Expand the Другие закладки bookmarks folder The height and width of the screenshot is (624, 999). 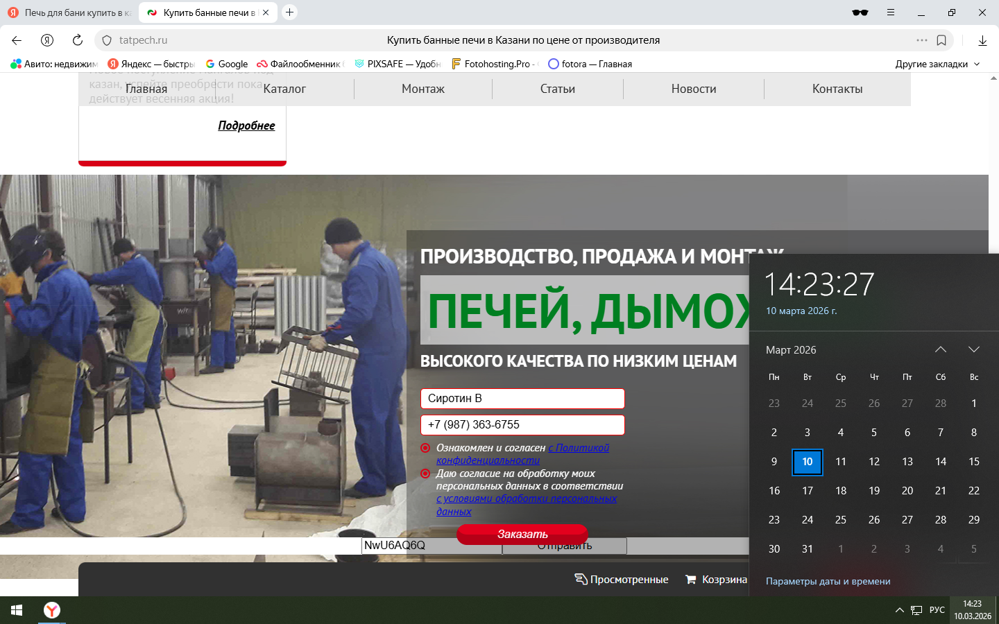[x=937, y=64]
